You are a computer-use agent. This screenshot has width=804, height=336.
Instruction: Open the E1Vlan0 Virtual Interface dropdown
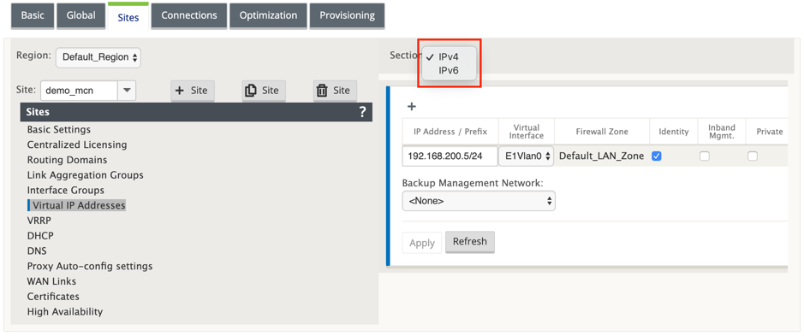pyautogui.click(x=526, y=156)
